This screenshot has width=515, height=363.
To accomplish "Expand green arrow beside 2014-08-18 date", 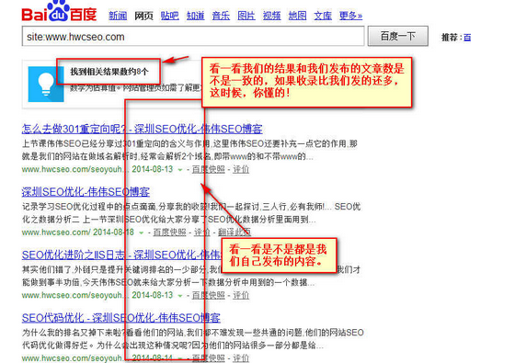I will point(142,233).
